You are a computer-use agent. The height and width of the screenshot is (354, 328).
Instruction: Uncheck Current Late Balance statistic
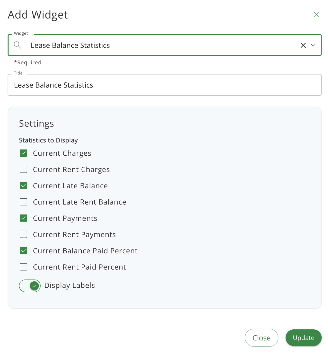(23, 186)
